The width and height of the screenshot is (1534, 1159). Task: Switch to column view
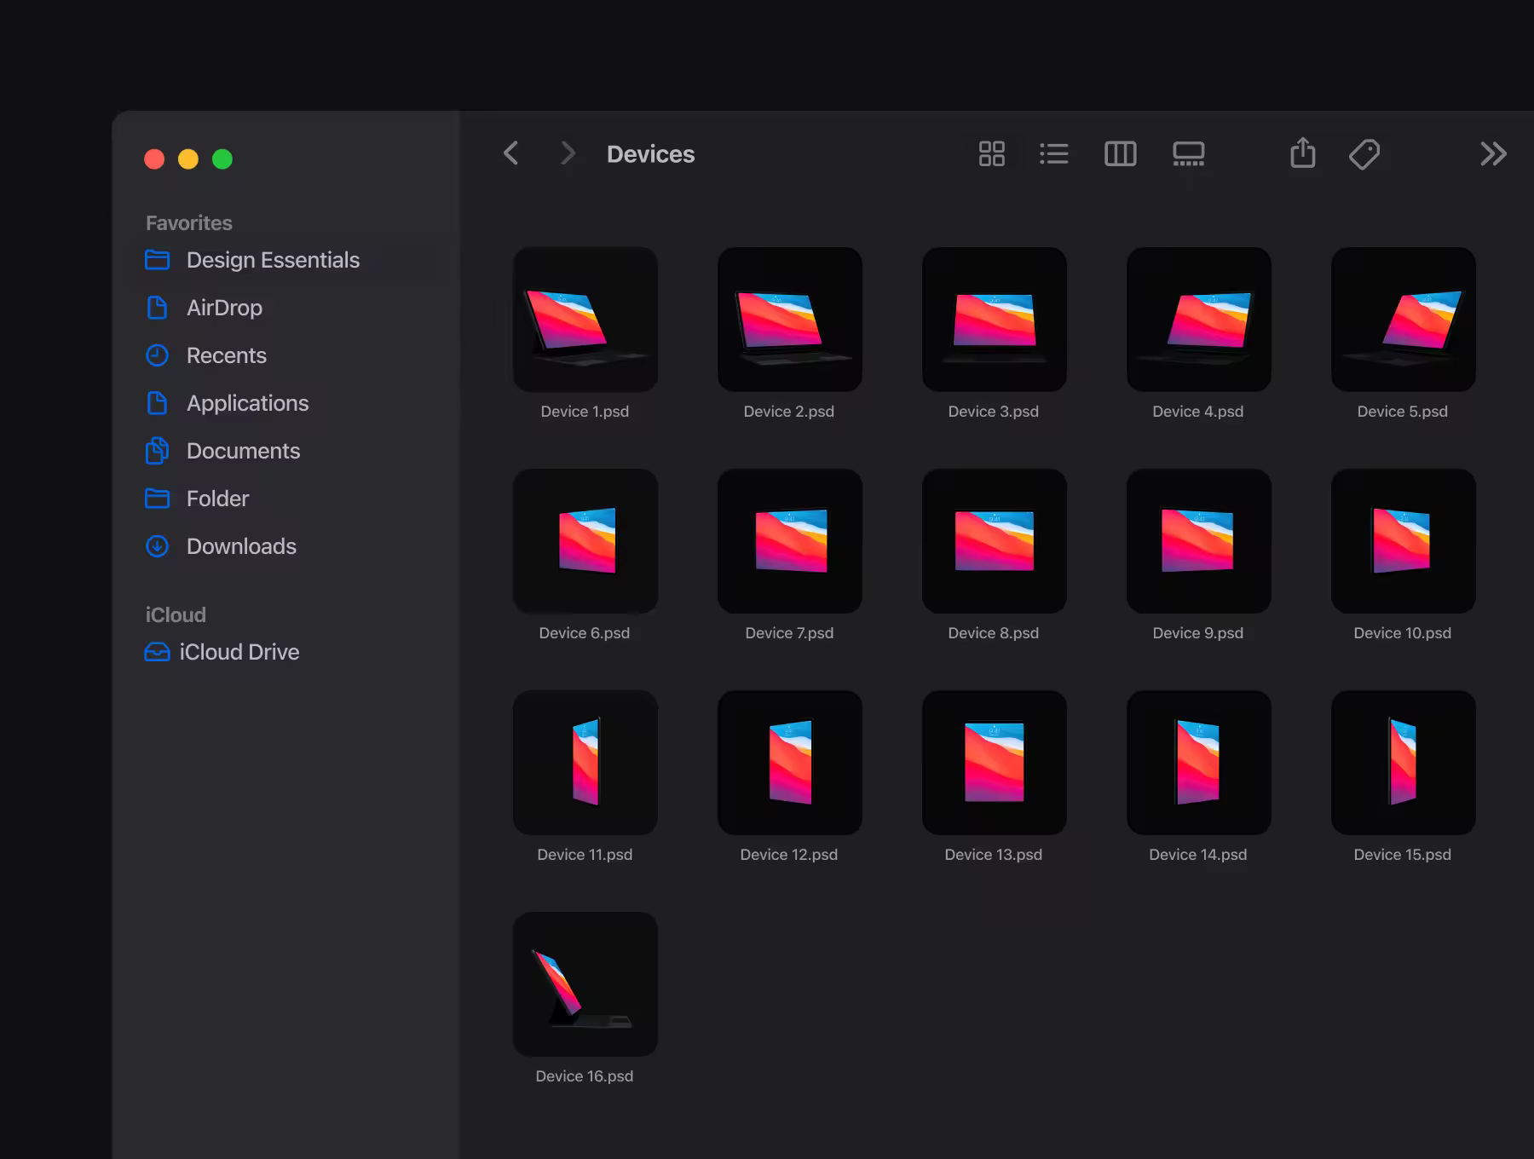point(1121,153)
